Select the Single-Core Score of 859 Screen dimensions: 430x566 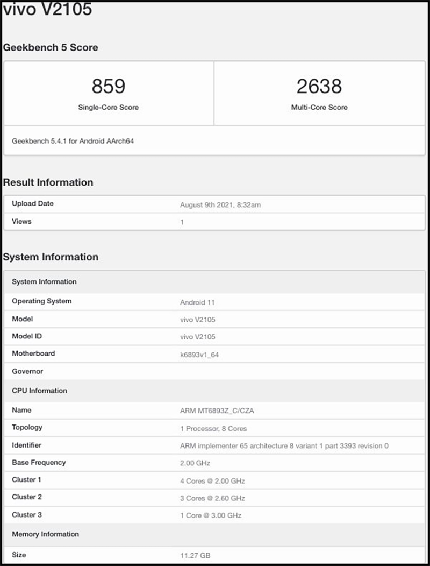click(107, 86)
